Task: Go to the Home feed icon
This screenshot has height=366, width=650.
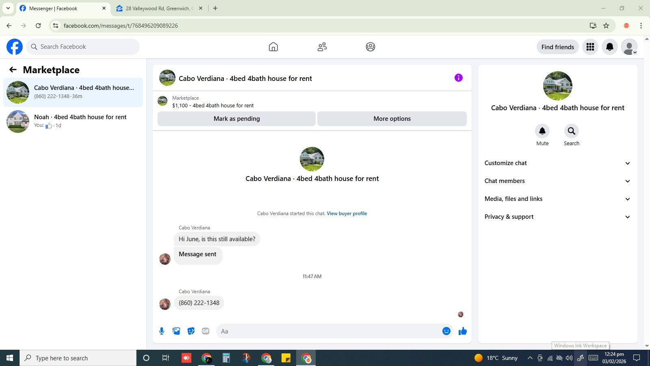Action: tap(273, 47)
